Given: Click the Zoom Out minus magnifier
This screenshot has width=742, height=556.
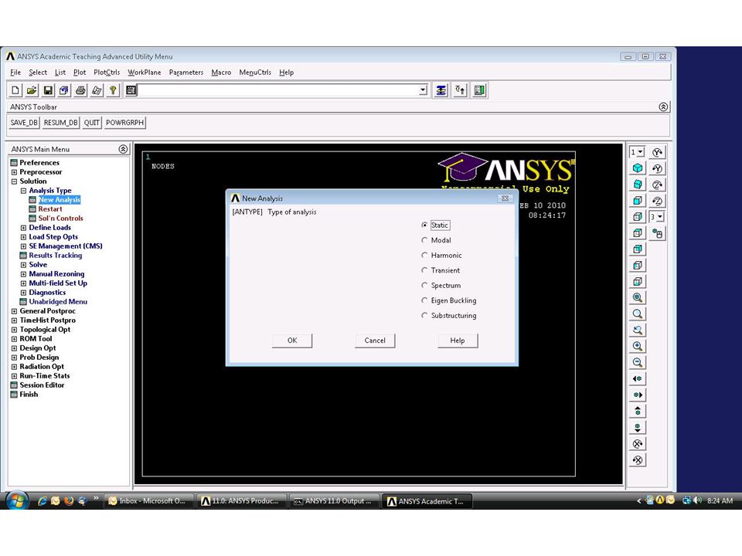Looking at the screenshot, I should tap(638, 363).
